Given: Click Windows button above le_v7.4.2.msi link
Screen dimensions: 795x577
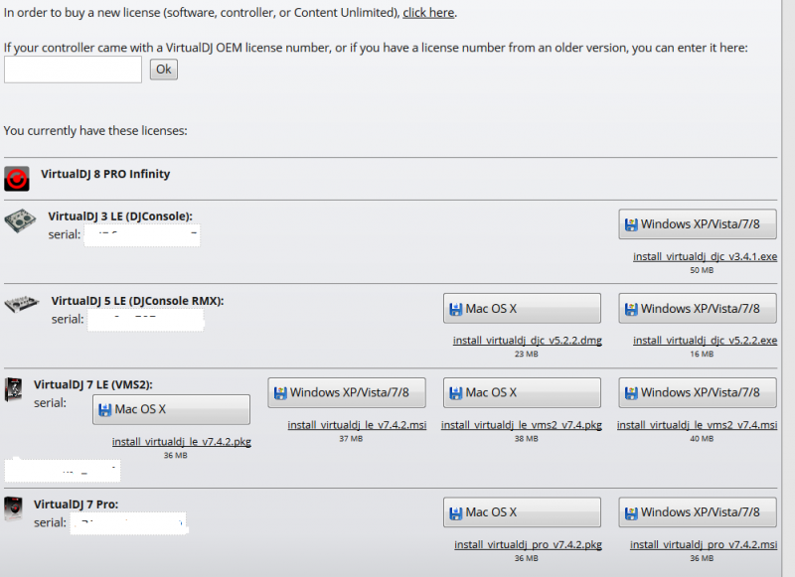Looking at the screenshot, I should [347, 392].
